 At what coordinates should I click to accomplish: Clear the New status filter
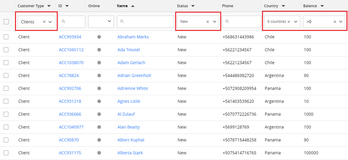click(208, 22)
